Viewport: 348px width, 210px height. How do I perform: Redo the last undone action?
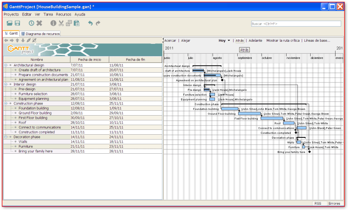[98, 23]
